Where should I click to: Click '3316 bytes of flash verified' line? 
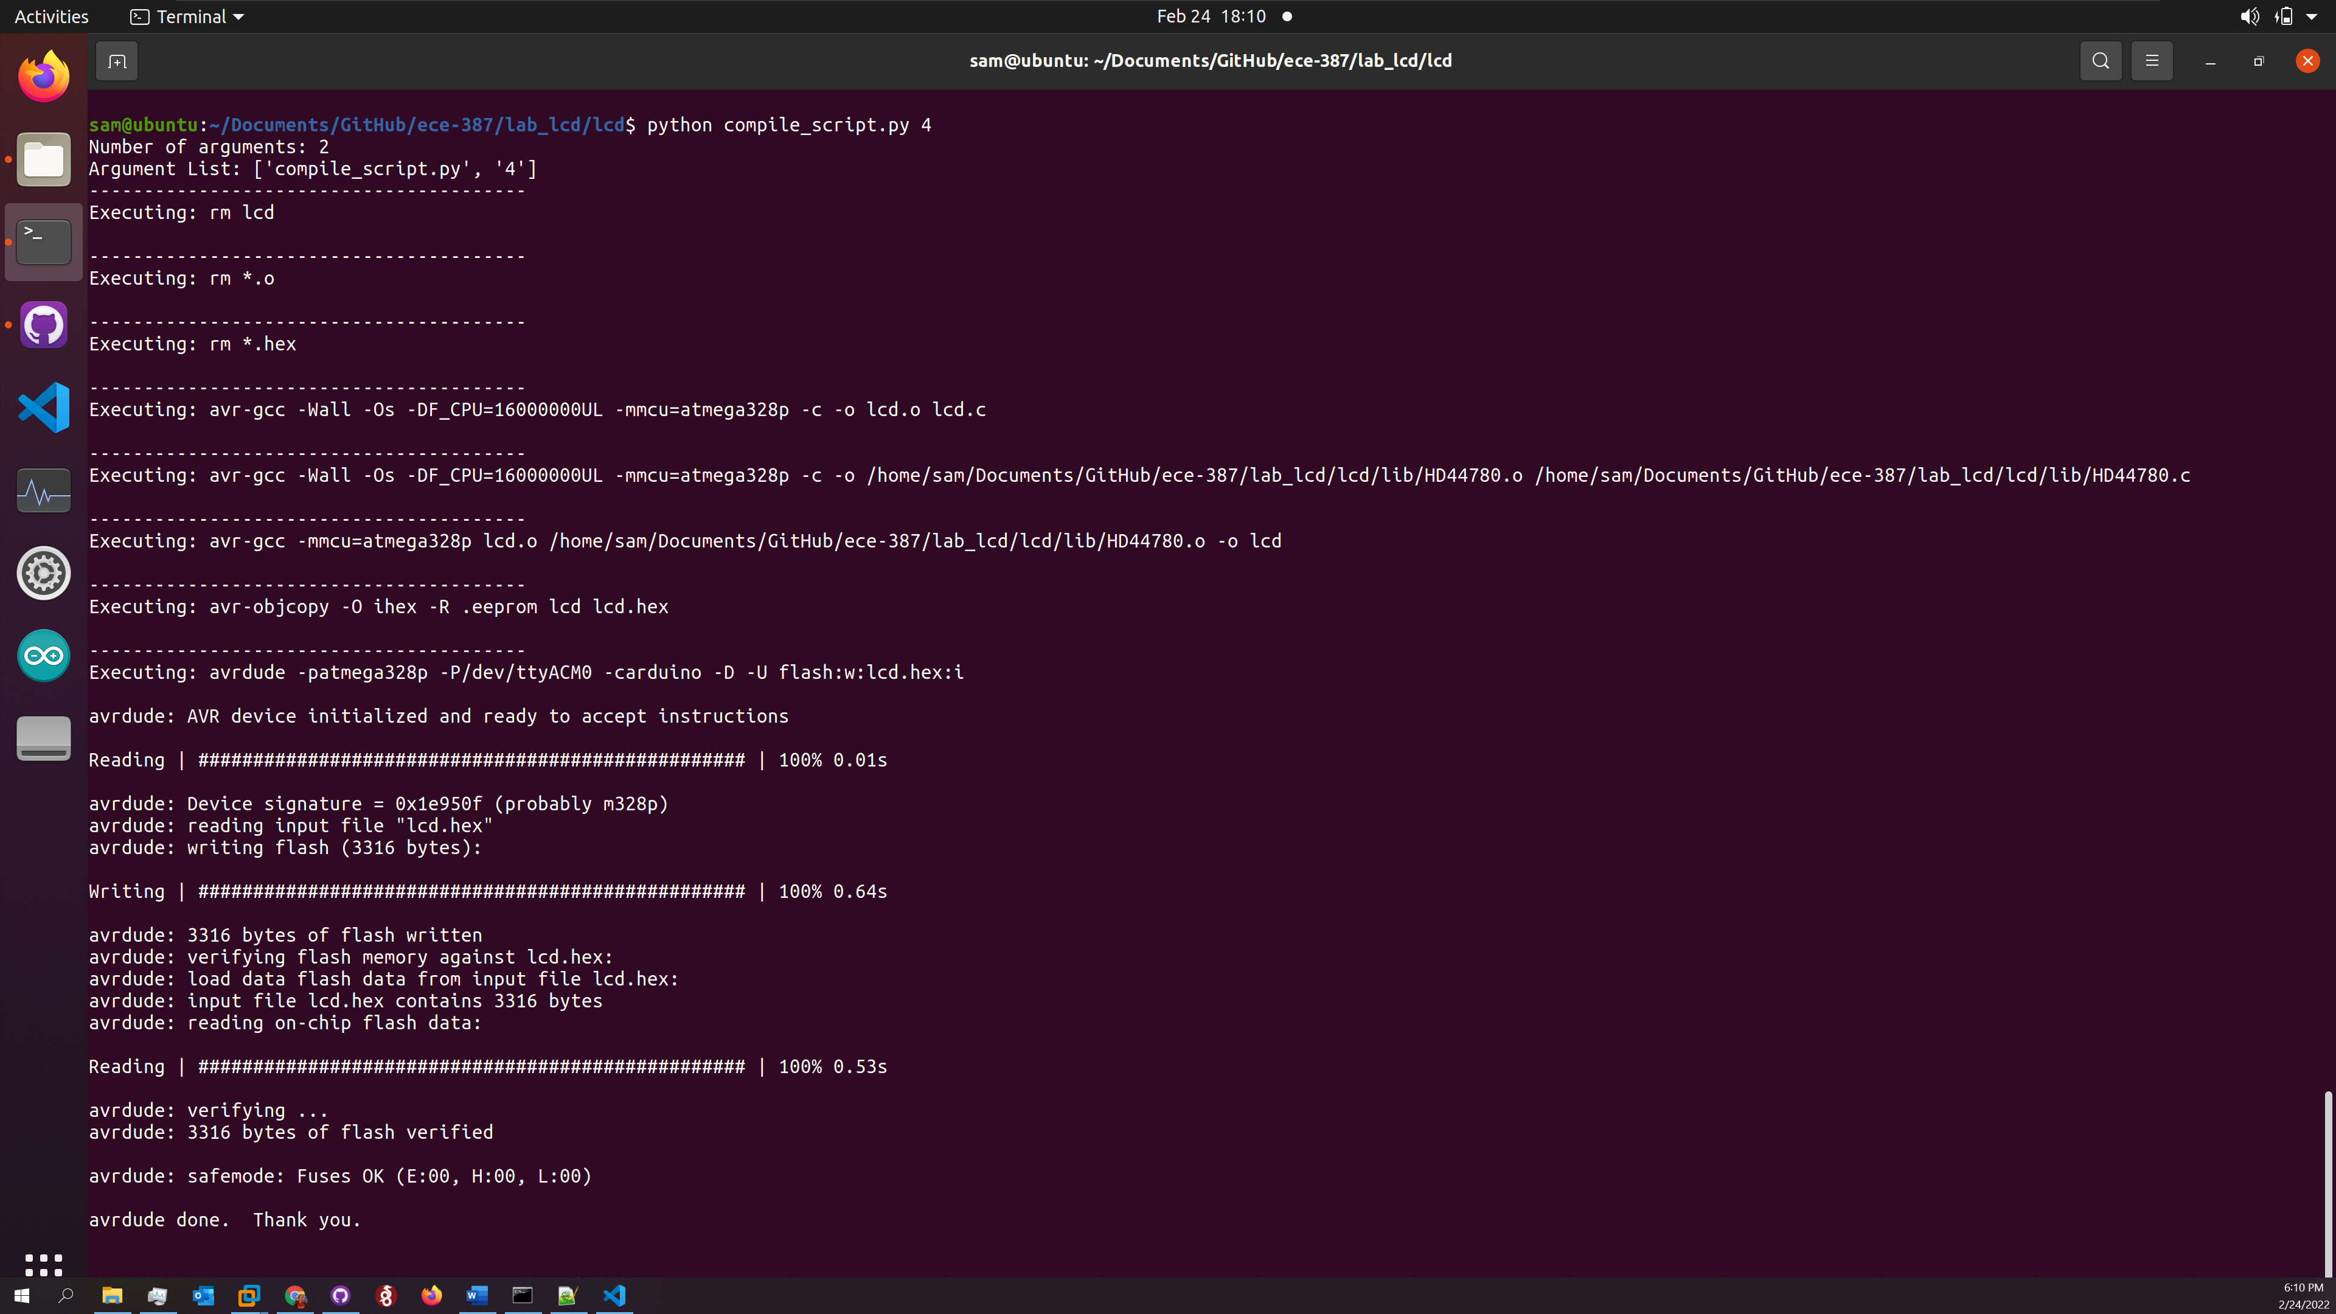coord(291,1133)
